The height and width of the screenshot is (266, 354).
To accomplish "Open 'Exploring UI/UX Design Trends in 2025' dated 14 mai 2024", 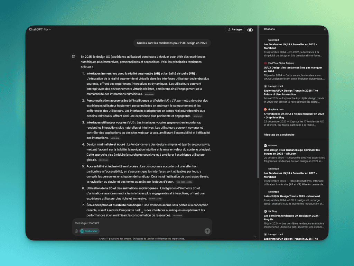I will [294, 94].
